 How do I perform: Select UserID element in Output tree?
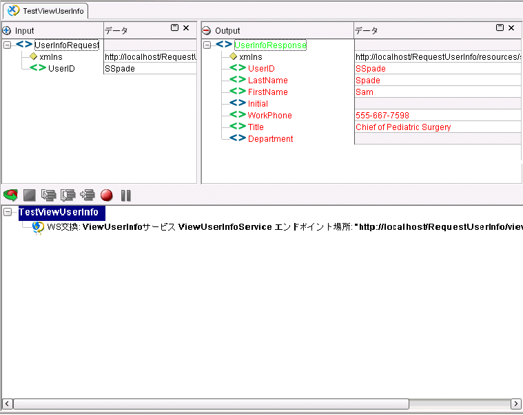click(x=261, y=69)
